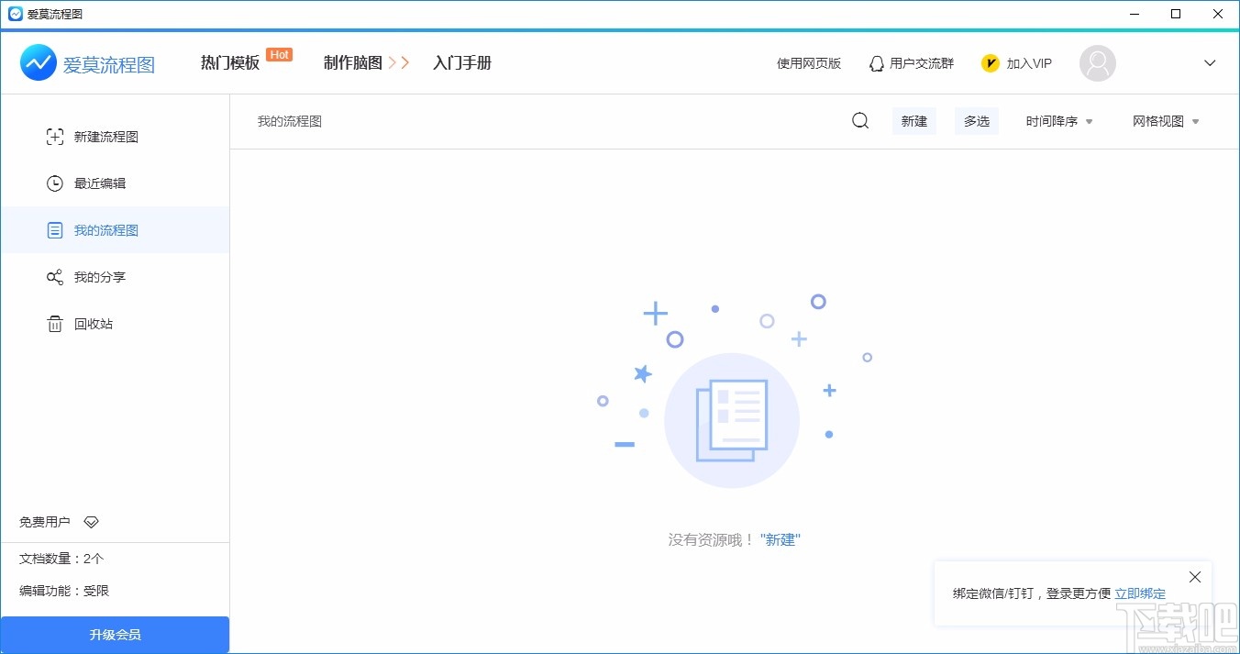Click the 我的流程图 document icon
1240x654 pixels.
(x=55, y=229)
